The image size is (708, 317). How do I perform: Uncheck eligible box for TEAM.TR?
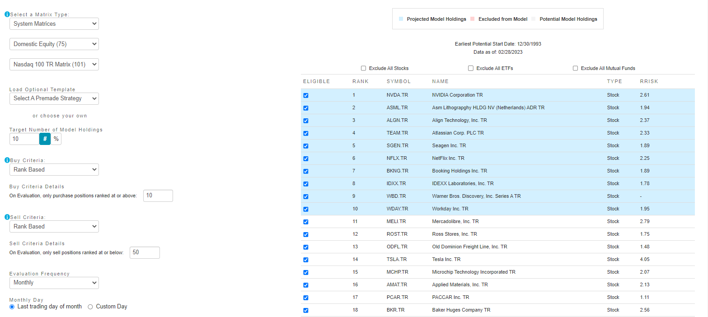(306, 133)
